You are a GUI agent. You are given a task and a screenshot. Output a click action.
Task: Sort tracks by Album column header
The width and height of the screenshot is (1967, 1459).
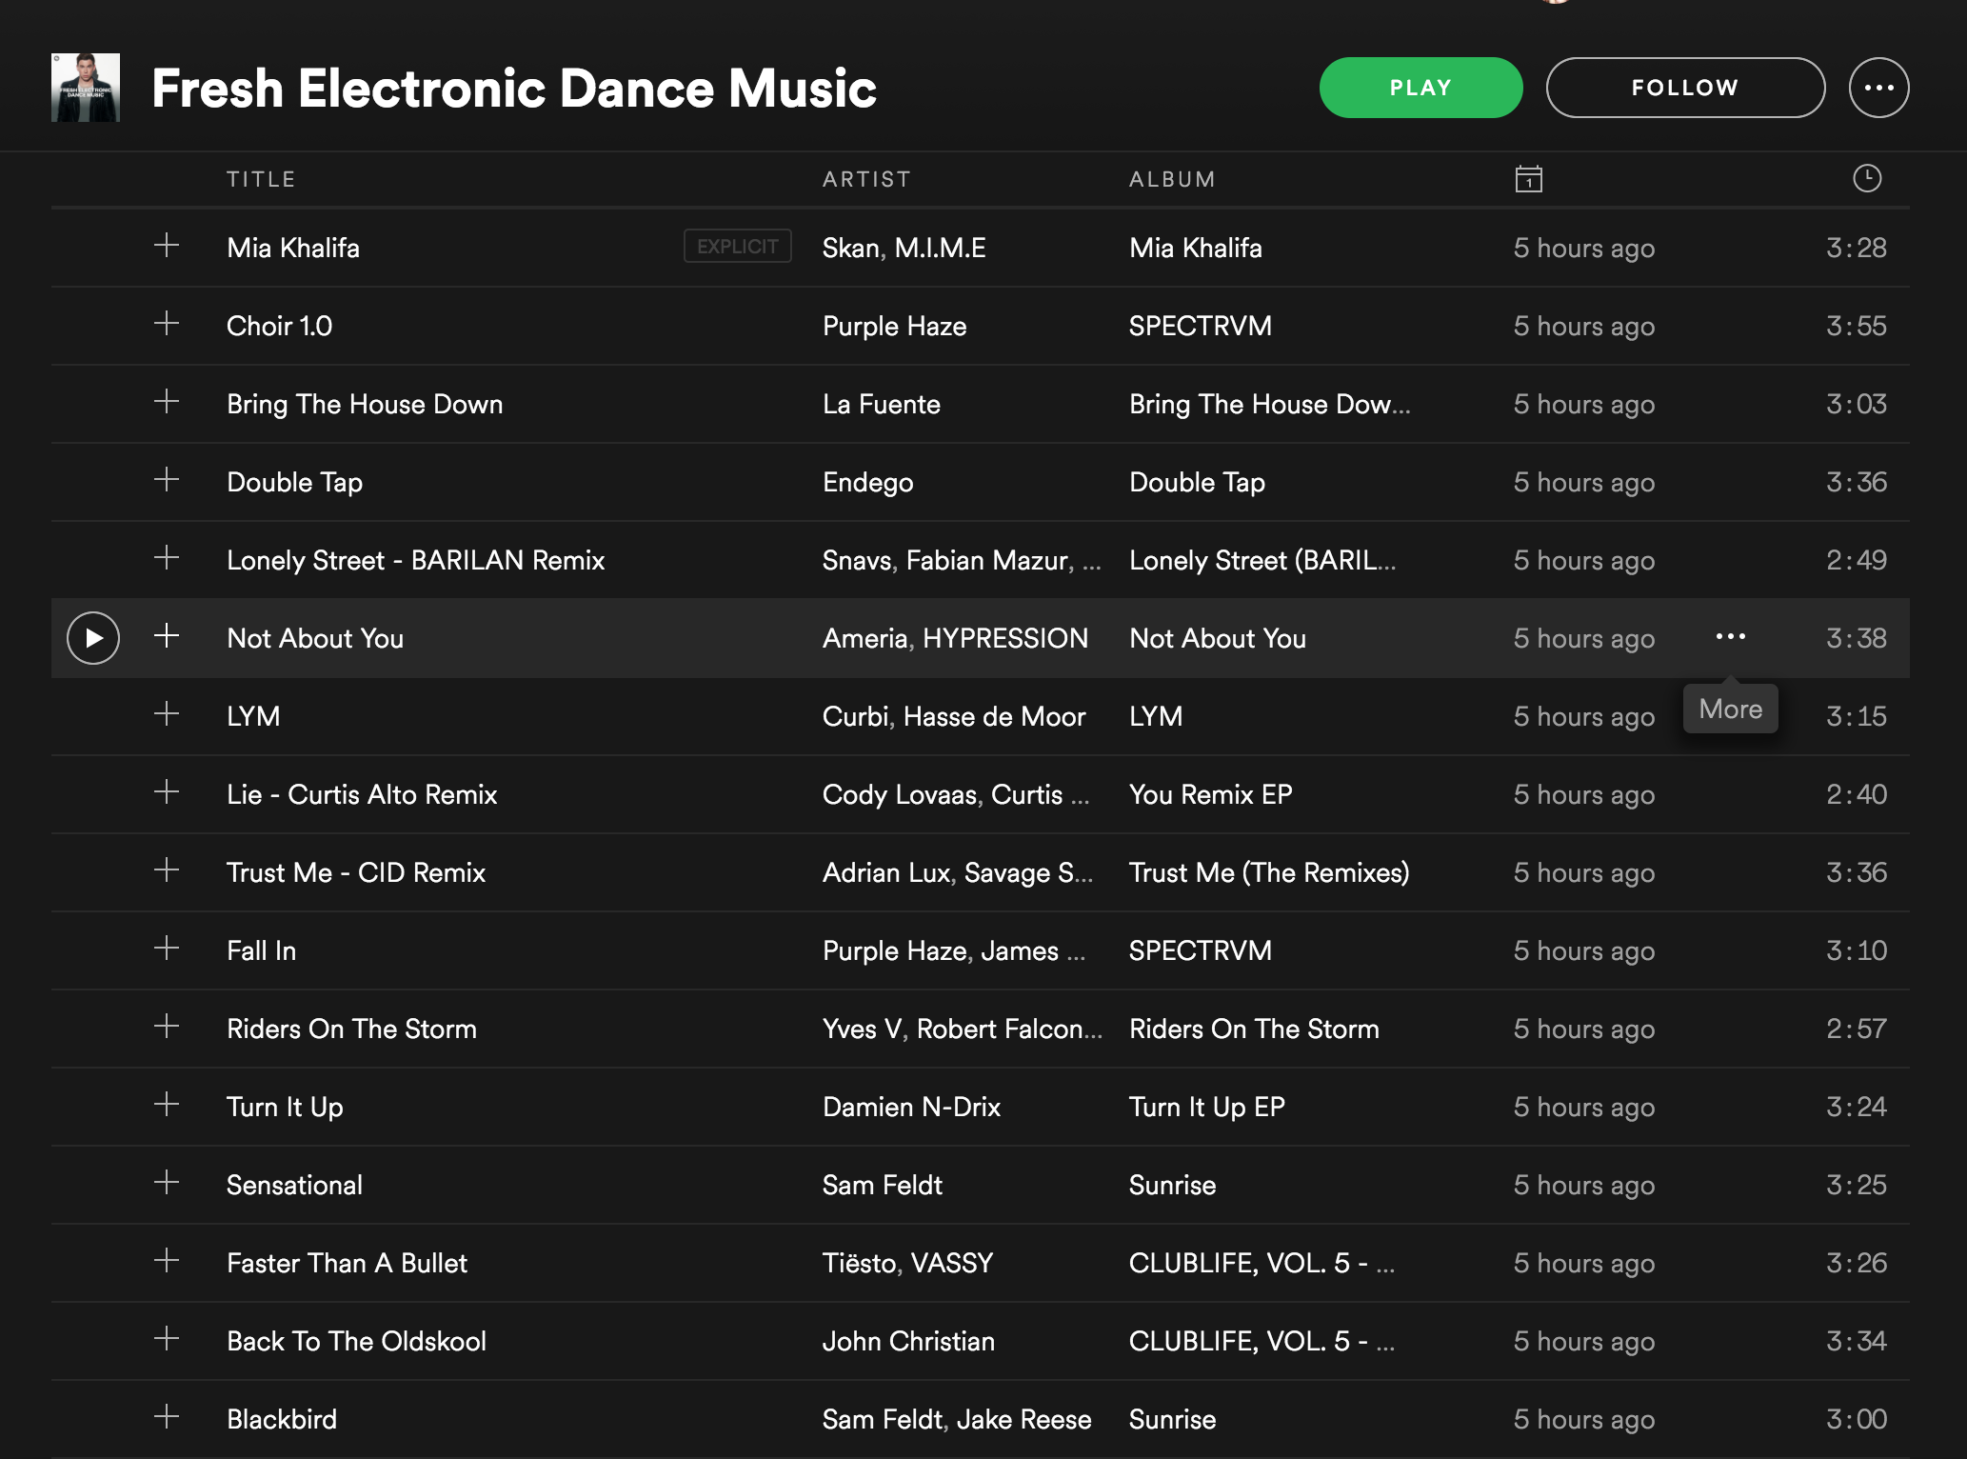(1172, 179)
